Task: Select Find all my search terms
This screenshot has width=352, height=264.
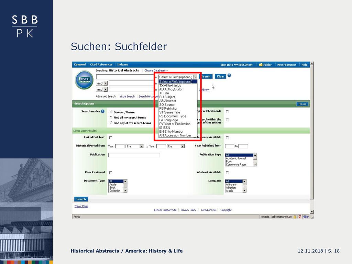Action: click(x=111, y=117)
